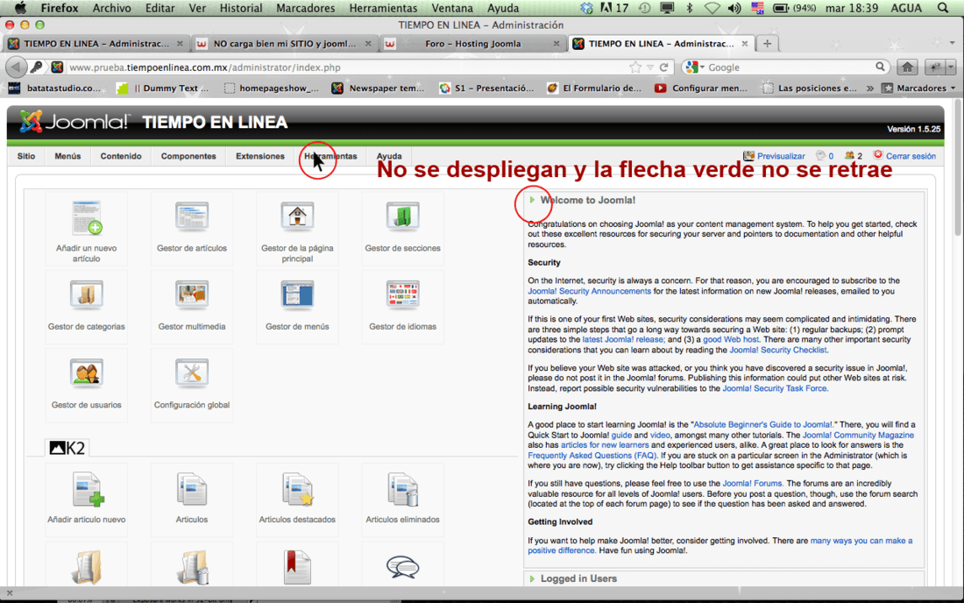
Task: Open Frequently Asked Questions (FAQ) link
Action: [592, 456]
